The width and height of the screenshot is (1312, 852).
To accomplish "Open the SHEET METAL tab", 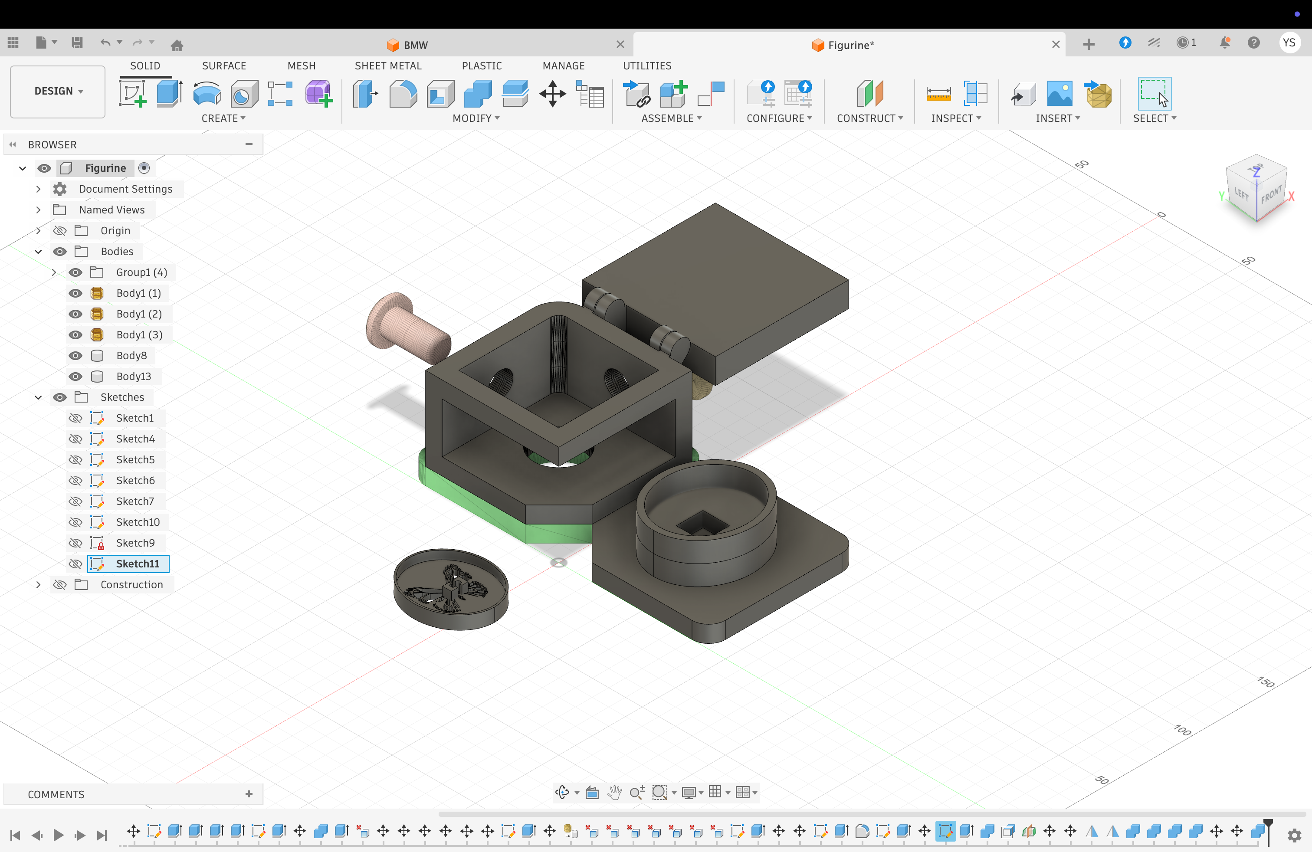I will coord(388,66).
